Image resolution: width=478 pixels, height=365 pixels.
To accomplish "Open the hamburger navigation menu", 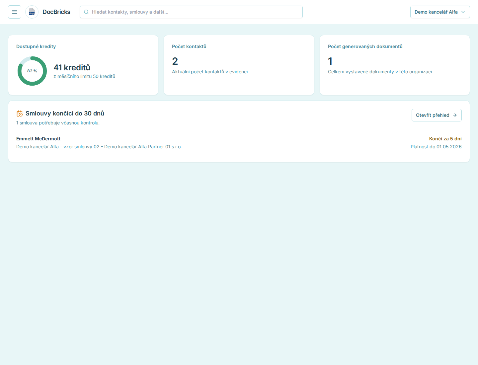I will tap(15, 12).
